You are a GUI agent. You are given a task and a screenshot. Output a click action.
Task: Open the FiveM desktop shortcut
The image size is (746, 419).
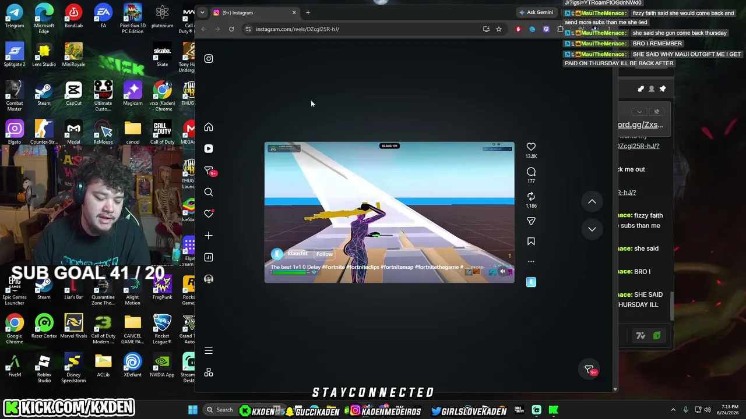pyautogui.click(x=15, y=365)
